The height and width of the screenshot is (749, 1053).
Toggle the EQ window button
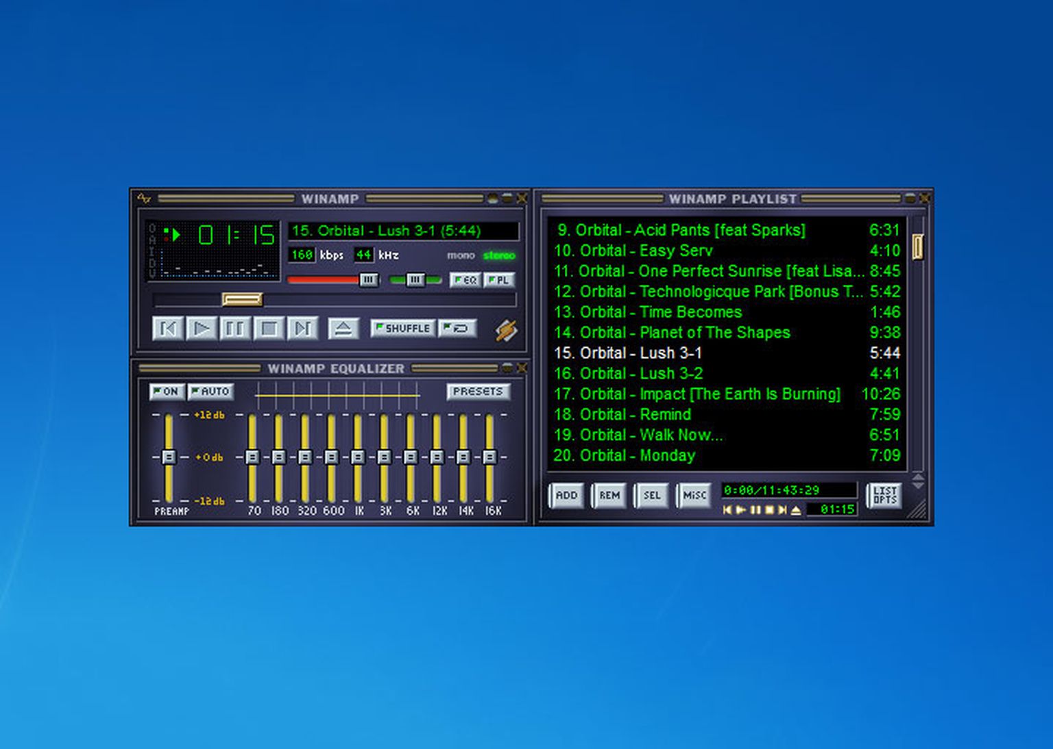(465, 280)
